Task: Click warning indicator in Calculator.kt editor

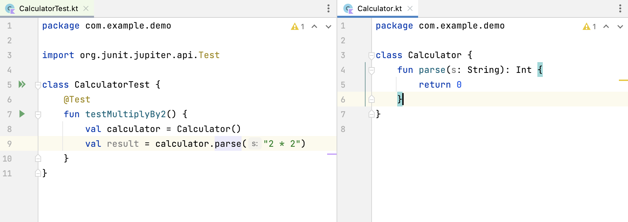Action: 589,27
